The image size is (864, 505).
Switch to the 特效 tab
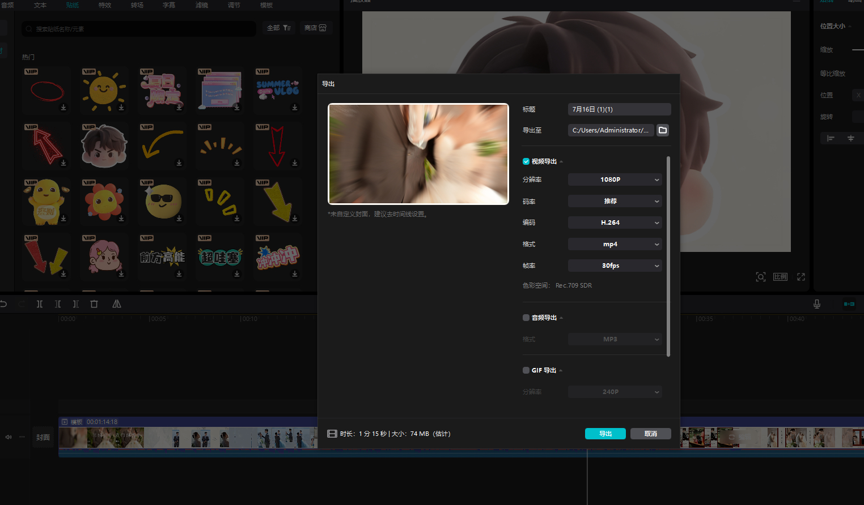pos(105,5)
